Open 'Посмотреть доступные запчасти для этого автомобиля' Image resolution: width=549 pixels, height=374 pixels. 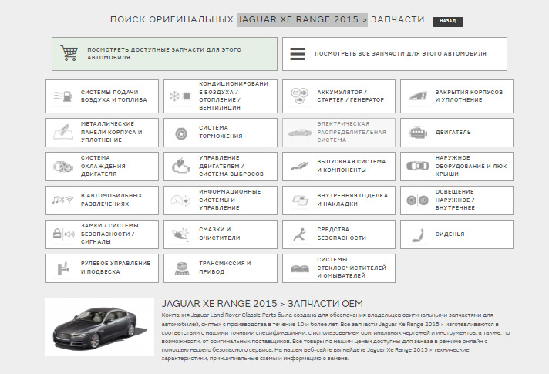pyautogui.click(x=164, y=53)
